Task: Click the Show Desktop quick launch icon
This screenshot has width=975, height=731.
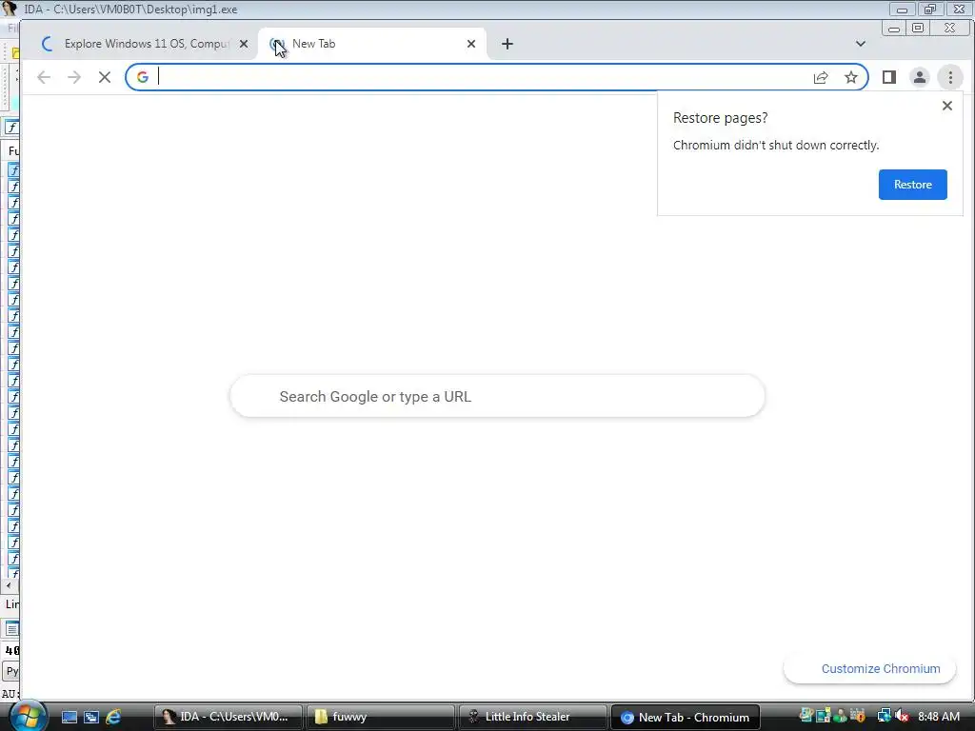Action: click(69, 718)
